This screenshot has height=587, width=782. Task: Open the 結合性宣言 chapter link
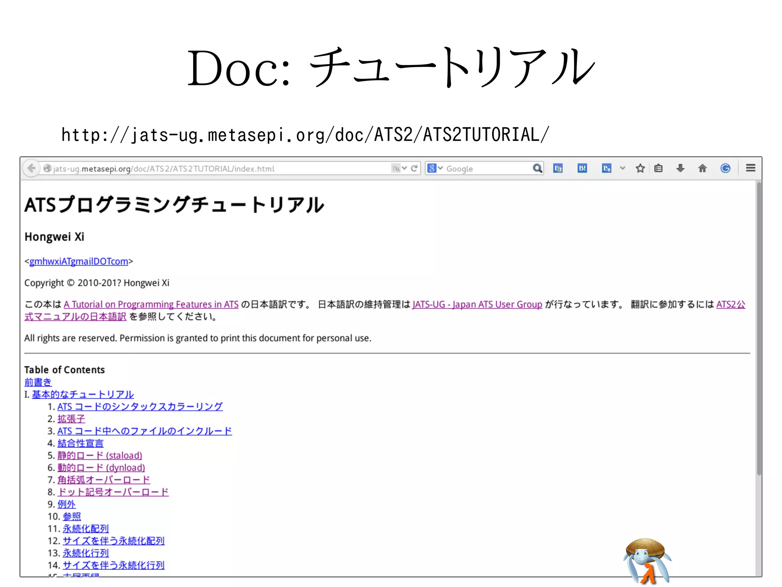(x=81, y=443)
